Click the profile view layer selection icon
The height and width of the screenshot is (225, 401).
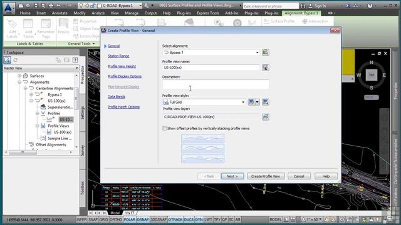[266, 117]
